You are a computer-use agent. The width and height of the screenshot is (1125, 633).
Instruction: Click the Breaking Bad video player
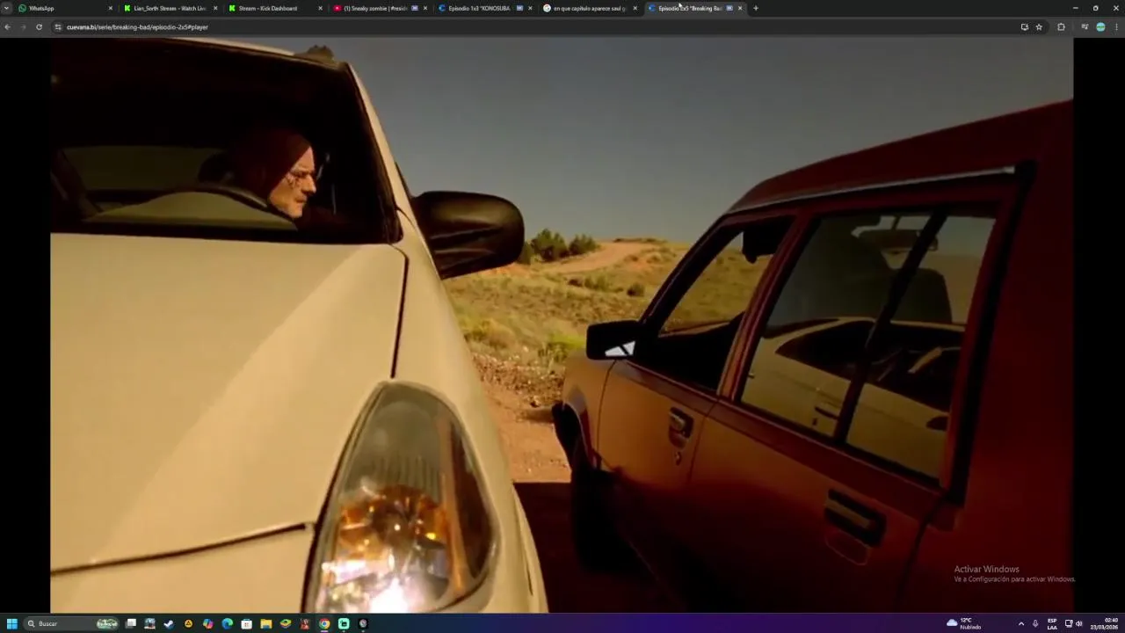coord(562,324)
